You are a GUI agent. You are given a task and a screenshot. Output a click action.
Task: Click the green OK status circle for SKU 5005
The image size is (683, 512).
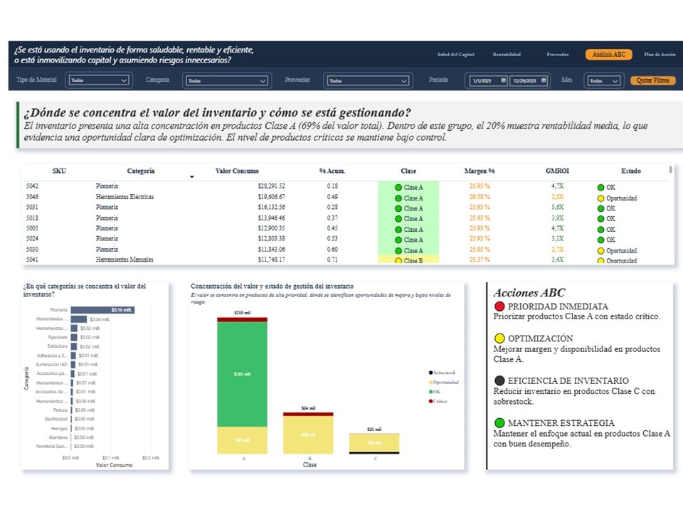[600, 230]
